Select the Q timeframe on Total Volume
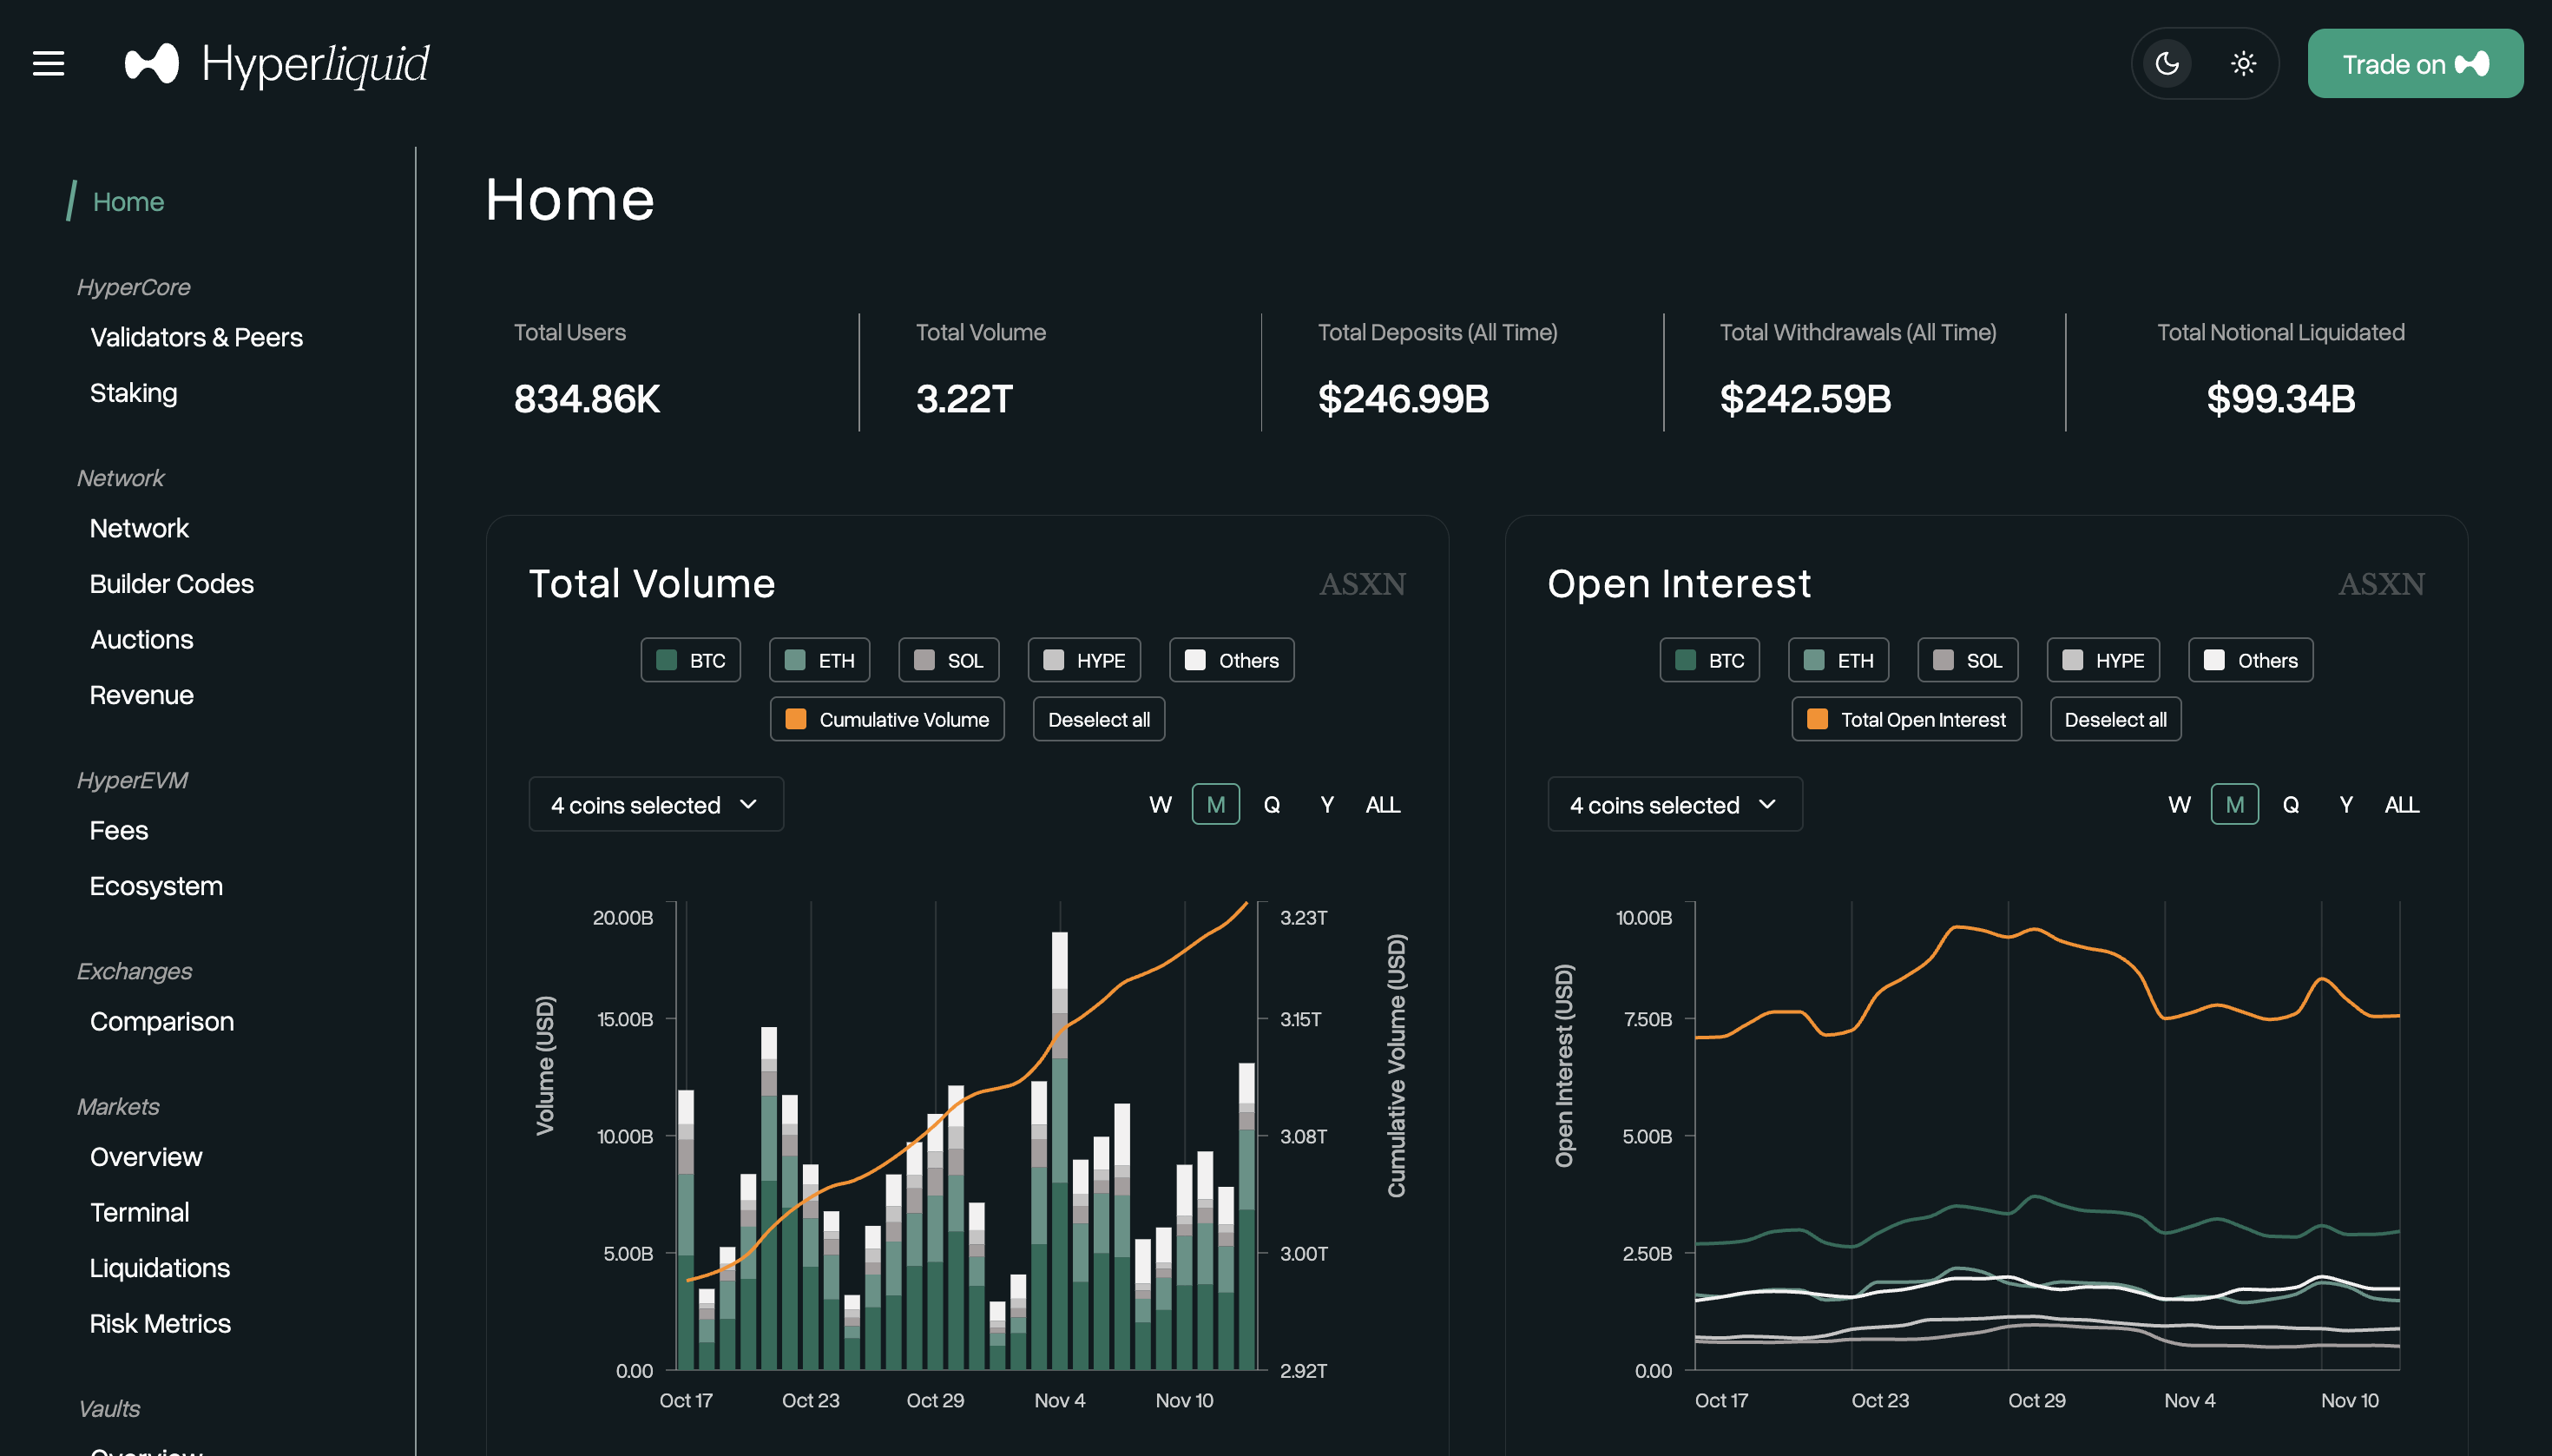2552x1456 pixels. pyautogui.click(x=1272, y=804)
